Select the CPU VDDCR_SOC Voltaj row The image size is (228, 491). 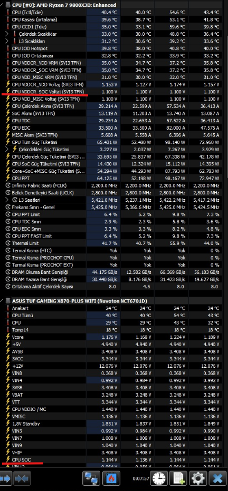[x=114, y=92]
